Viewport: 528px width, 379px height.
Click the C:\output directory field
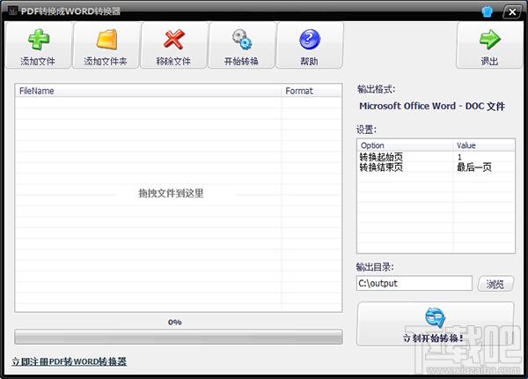[414, 283]
